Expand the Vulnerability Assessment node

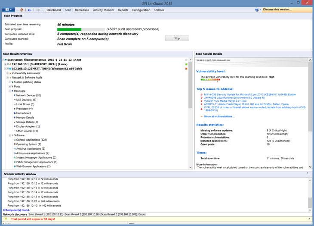[x=8, y=73]
